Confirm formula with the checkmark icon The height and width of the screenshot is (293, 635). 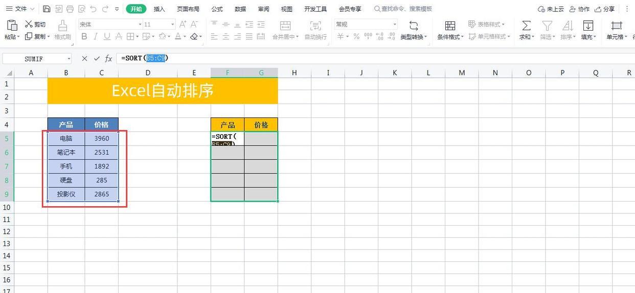coord(97,59)
